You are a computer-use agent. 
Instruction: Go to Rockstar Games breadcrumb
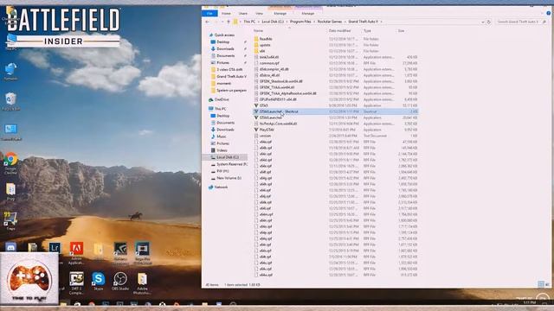click(x=330, y=22)
